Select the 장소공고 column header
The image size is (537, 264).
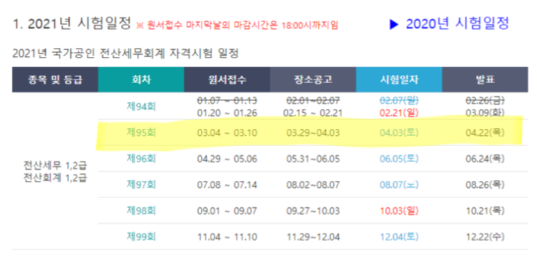313,80
